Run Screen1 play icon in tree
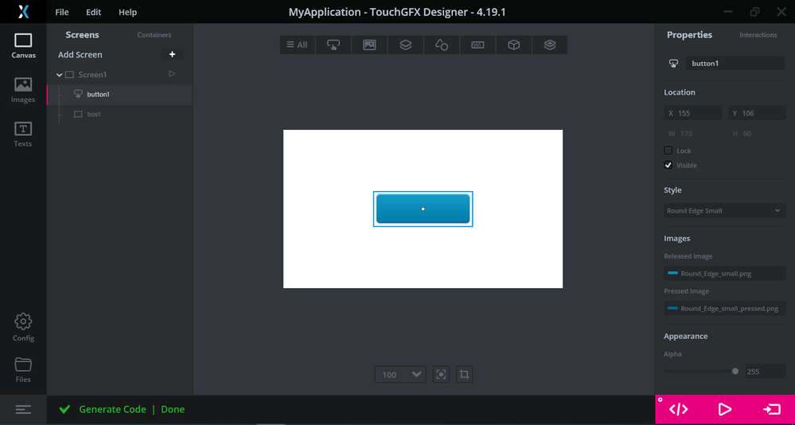Screen dimensions: 795x425 coord(171,74)
